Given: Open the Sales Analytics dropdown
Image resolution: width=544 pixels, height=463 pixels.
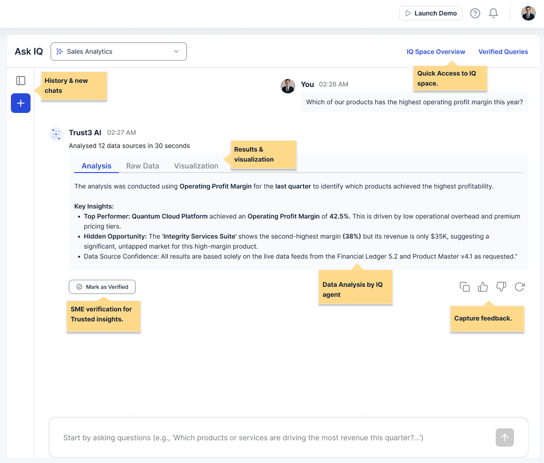Looking at the screenshot, I should (114, 51).
